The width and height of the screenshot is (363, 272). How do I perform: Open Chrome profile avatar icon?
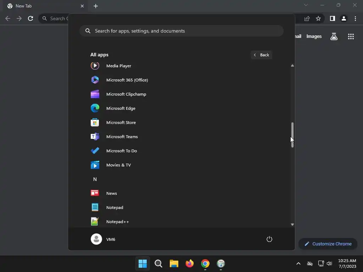tap(344, 18)
